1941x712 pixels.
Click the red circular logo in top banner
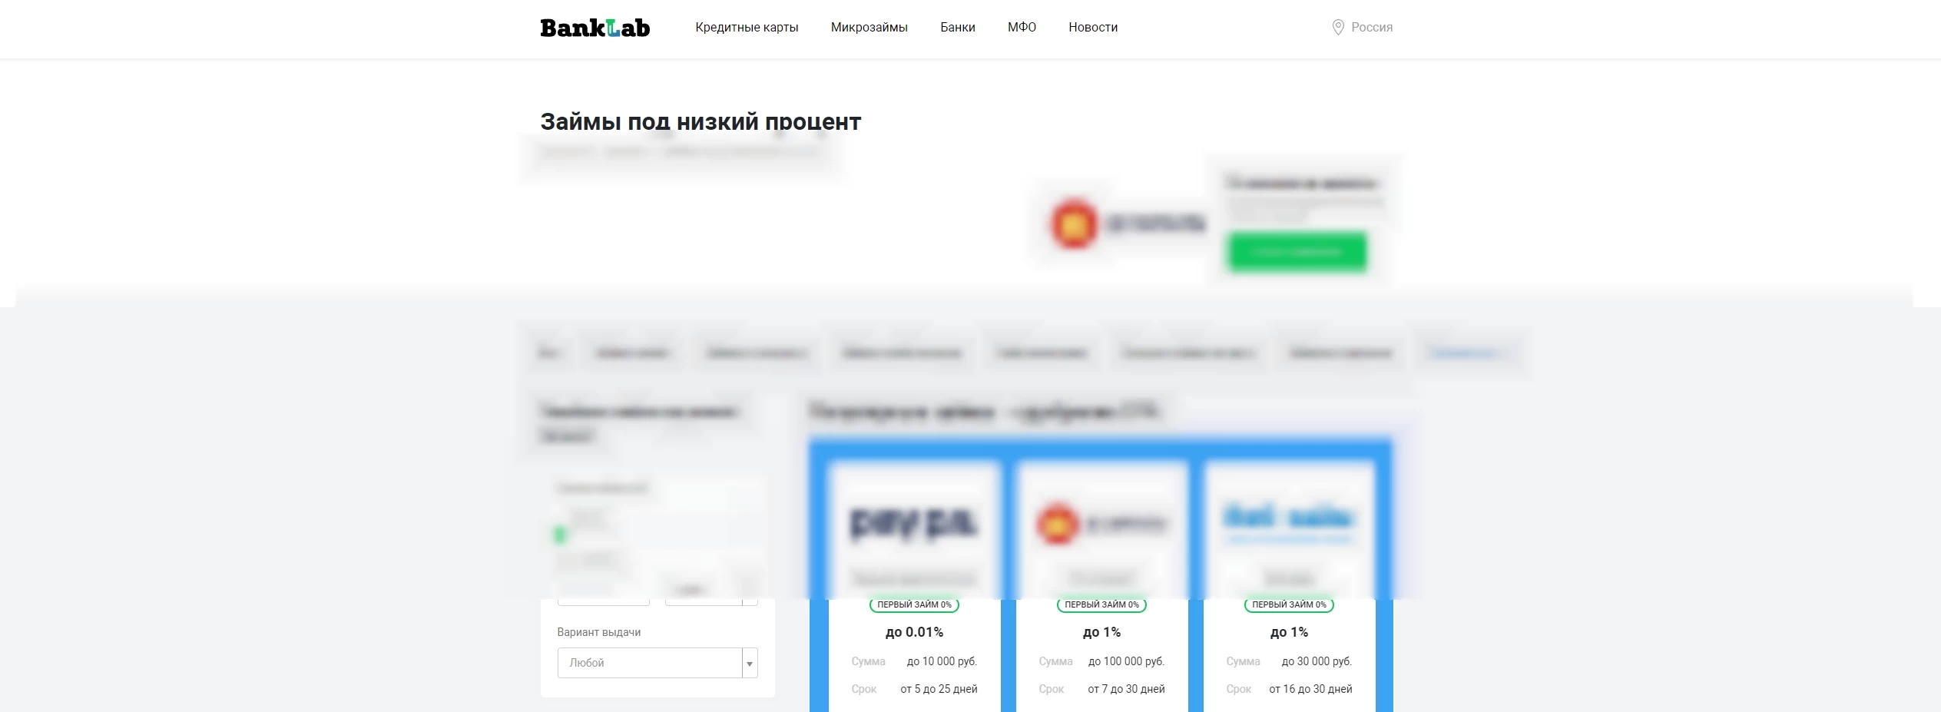(1074, 224)
